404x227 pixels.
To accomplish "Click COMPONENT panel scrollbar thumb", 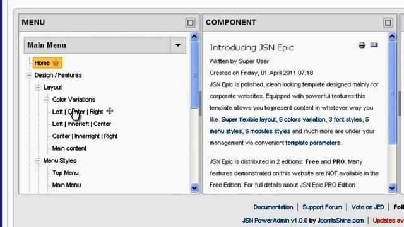I will point(392,93).
